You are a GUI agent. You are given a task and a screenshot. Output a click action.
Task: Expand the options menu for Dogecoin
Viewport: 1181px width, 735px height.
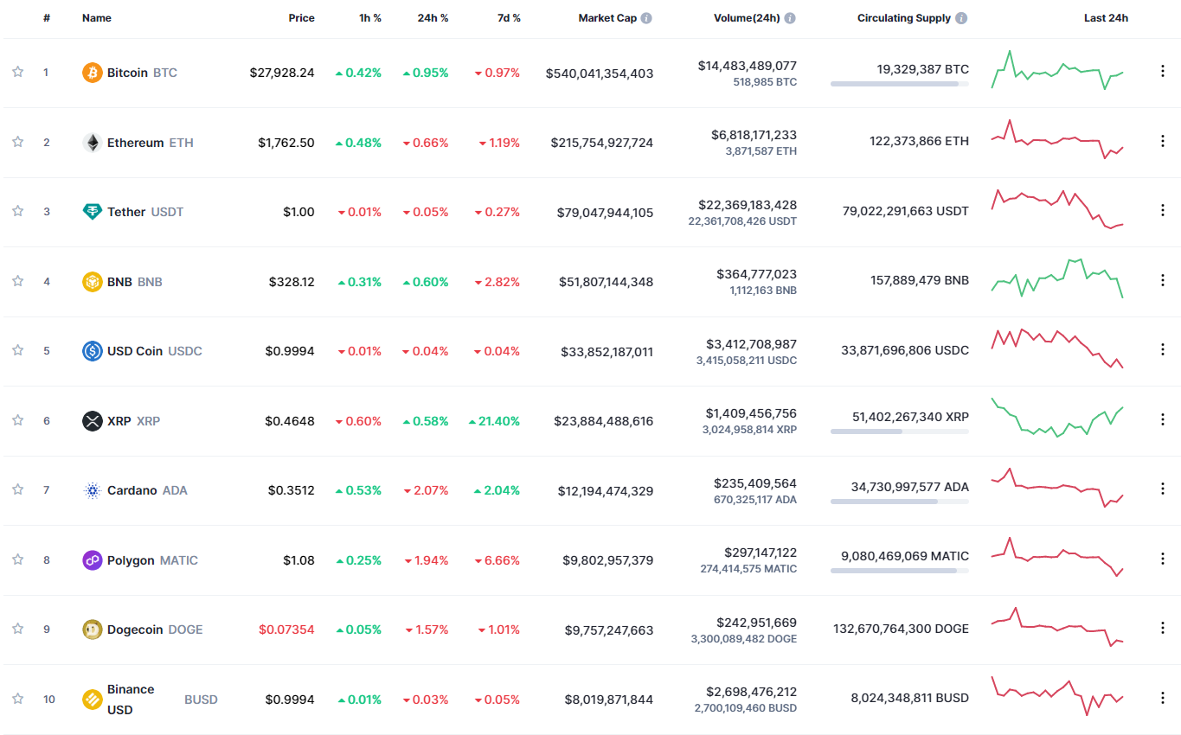tap(1162, 628)
